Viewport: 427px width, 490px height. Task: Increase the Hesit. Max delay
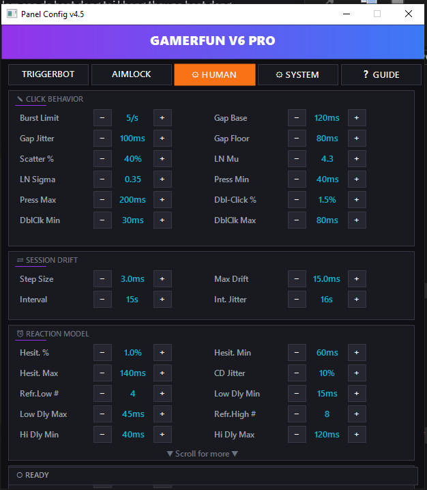[x=162, y=373]
